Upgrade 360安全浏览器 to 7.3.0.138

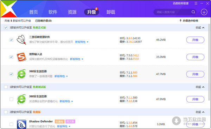click(195, 99)
